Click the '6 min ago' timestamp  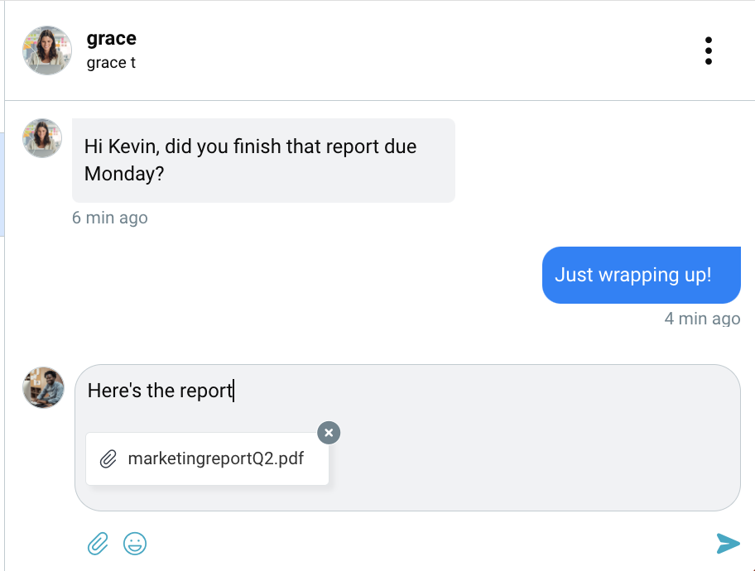point(110,218)
